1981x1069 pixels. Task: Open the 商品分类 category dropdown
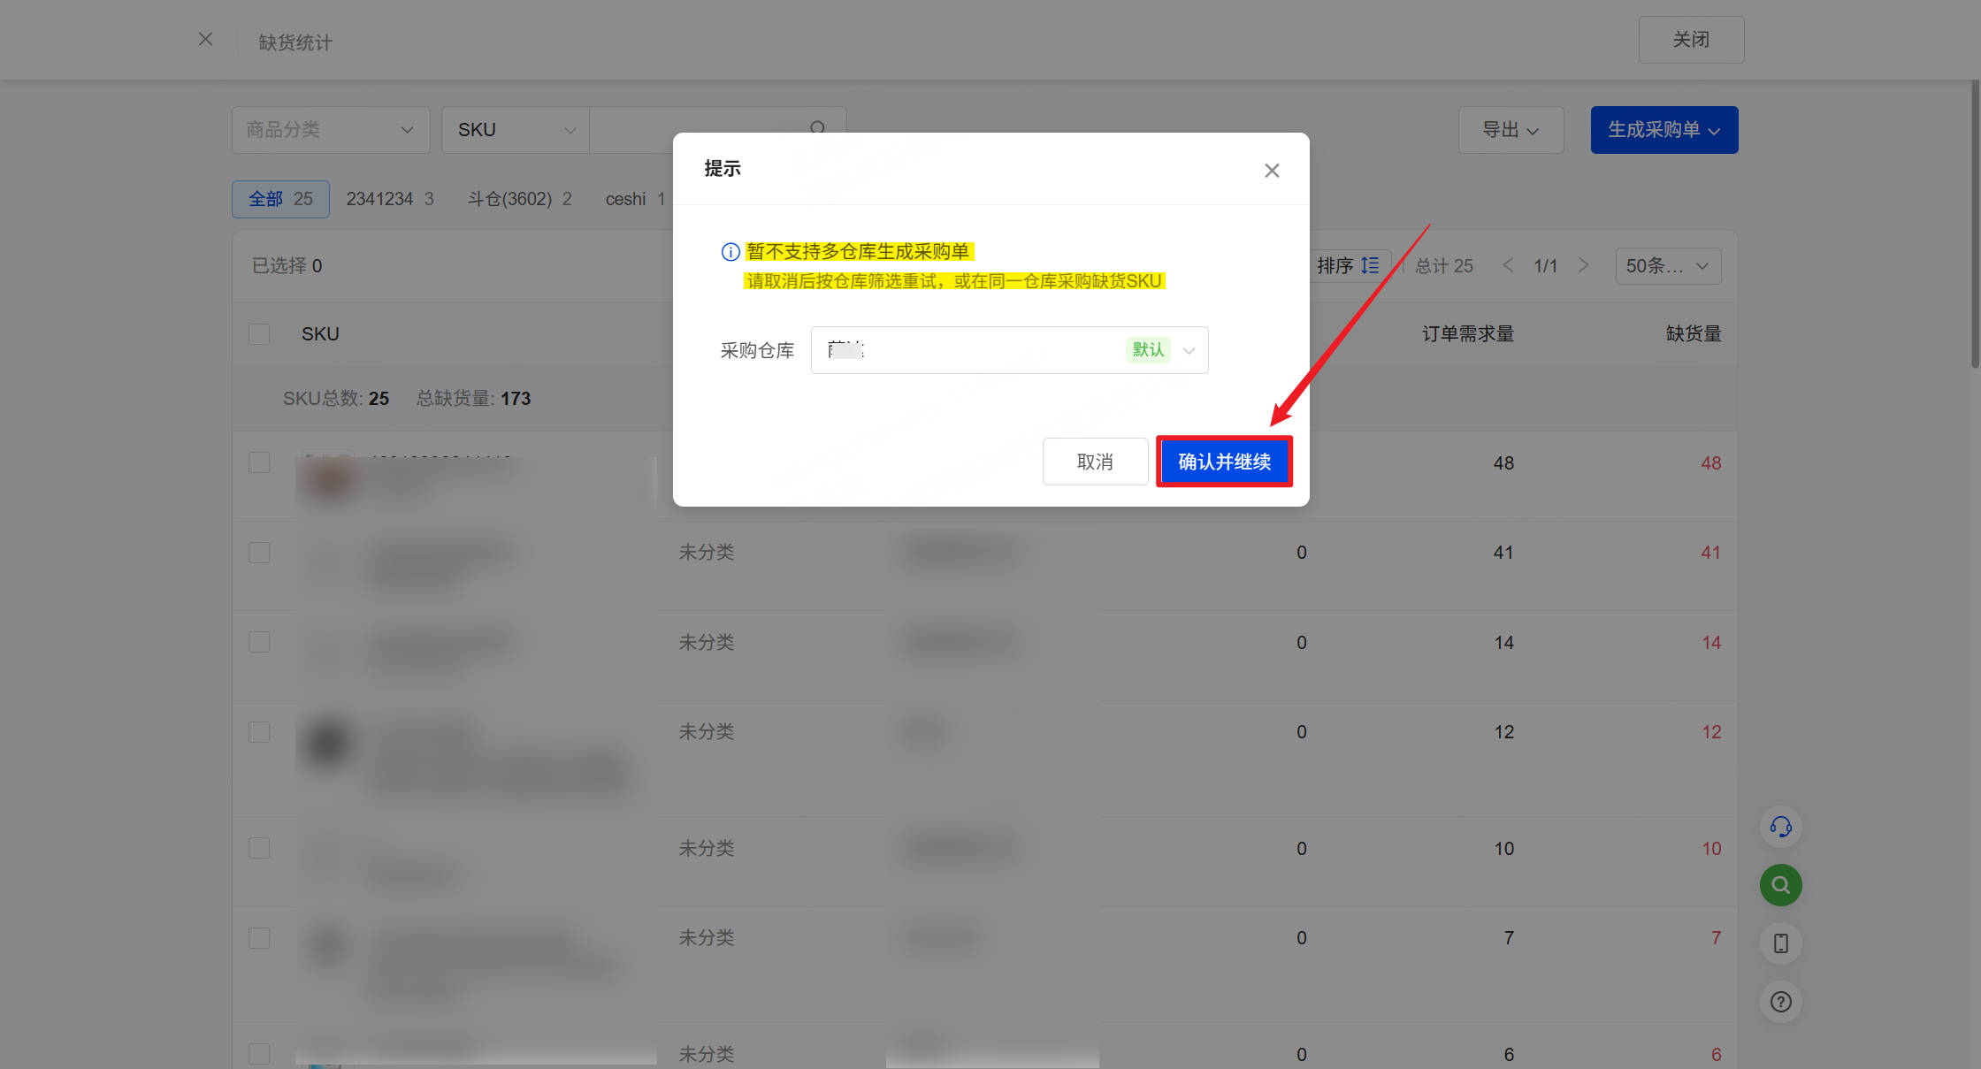coord(330,129)
